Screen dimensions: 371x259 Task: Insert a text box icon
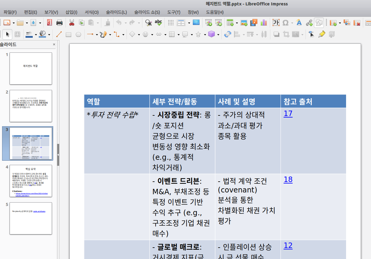pyautogui.click(x=276, y=22)
